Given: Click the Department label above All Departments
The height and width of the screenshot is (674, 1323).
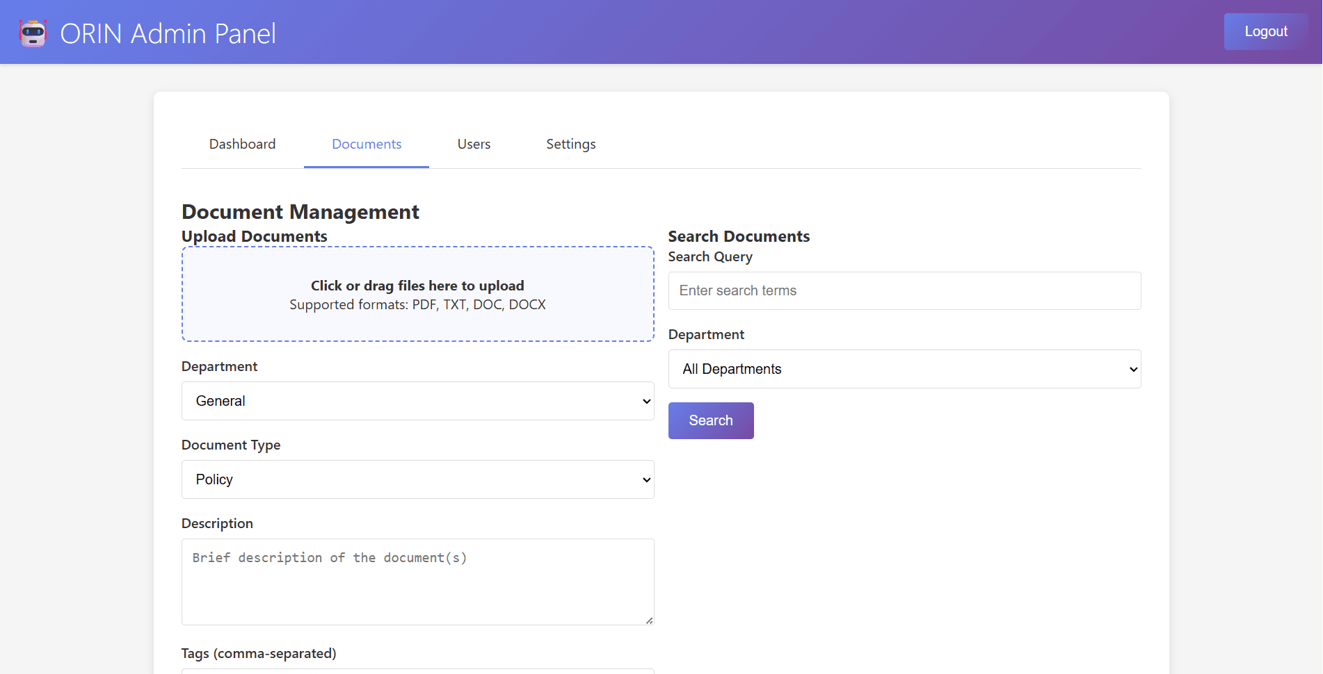Looking at the screenshot, I should [706, 334].
